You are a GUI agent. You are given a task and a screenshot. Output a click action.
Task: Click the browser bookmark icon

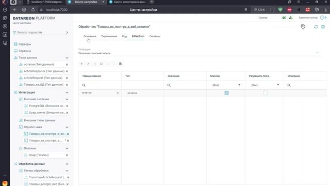click(x=245, y=10)
